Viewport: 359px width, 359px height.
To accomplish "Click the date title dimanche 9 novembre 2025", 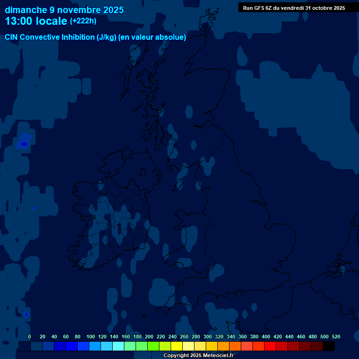I will [x=64, y=9].
